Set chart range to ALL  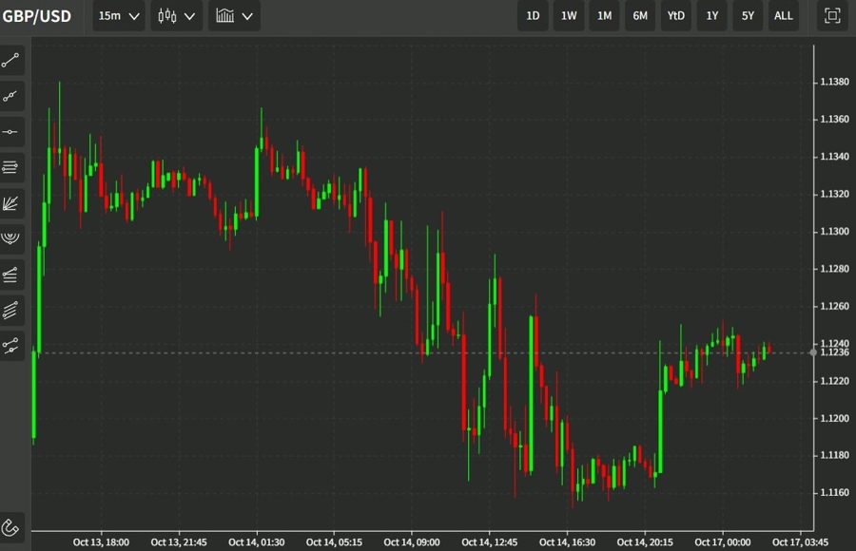coord(784,16)
